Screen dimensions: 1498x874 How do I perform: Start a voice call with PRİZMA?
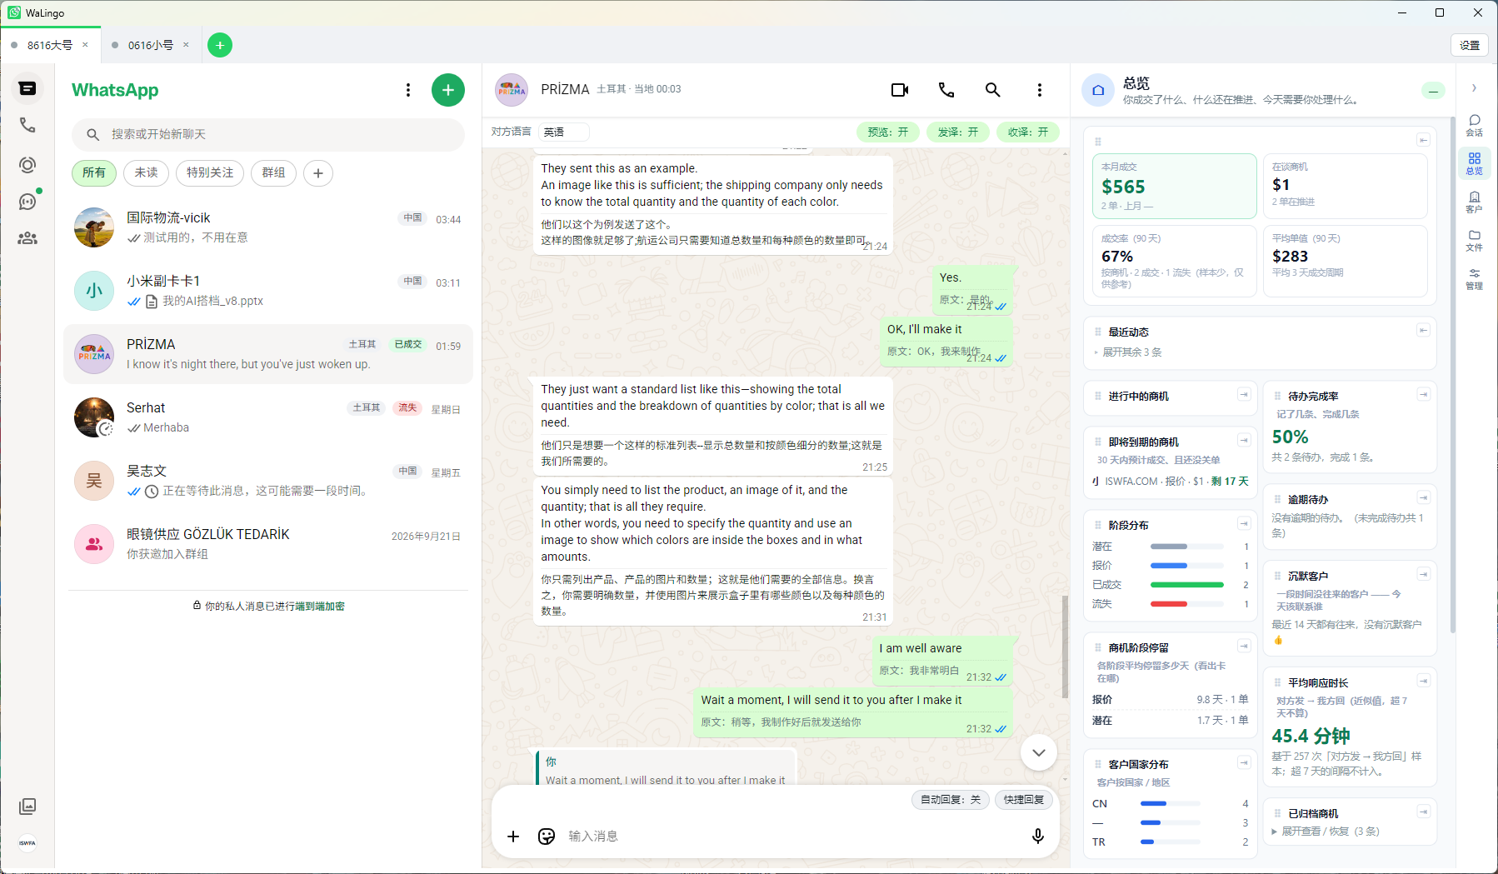pyautogui.click(x=946, y=89)
